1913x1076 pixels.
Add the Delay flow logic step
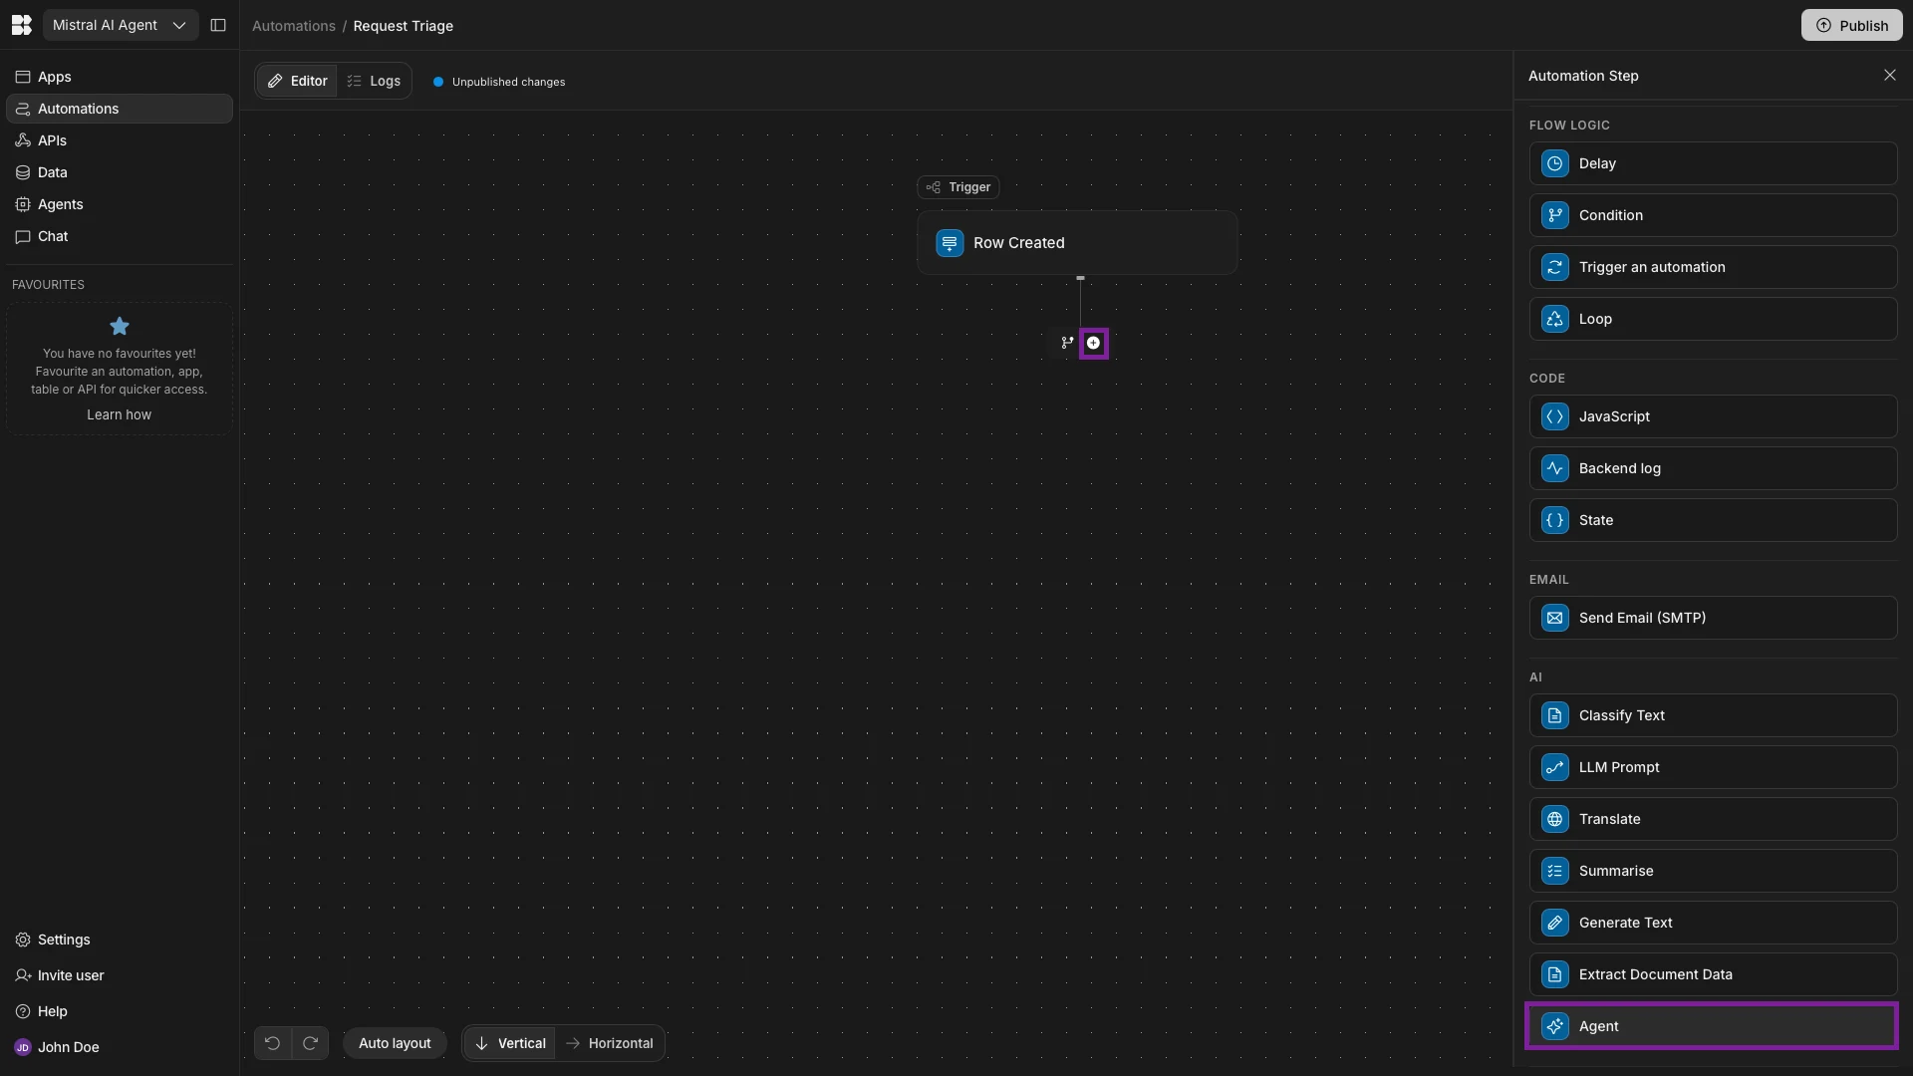coord(1712,163)
